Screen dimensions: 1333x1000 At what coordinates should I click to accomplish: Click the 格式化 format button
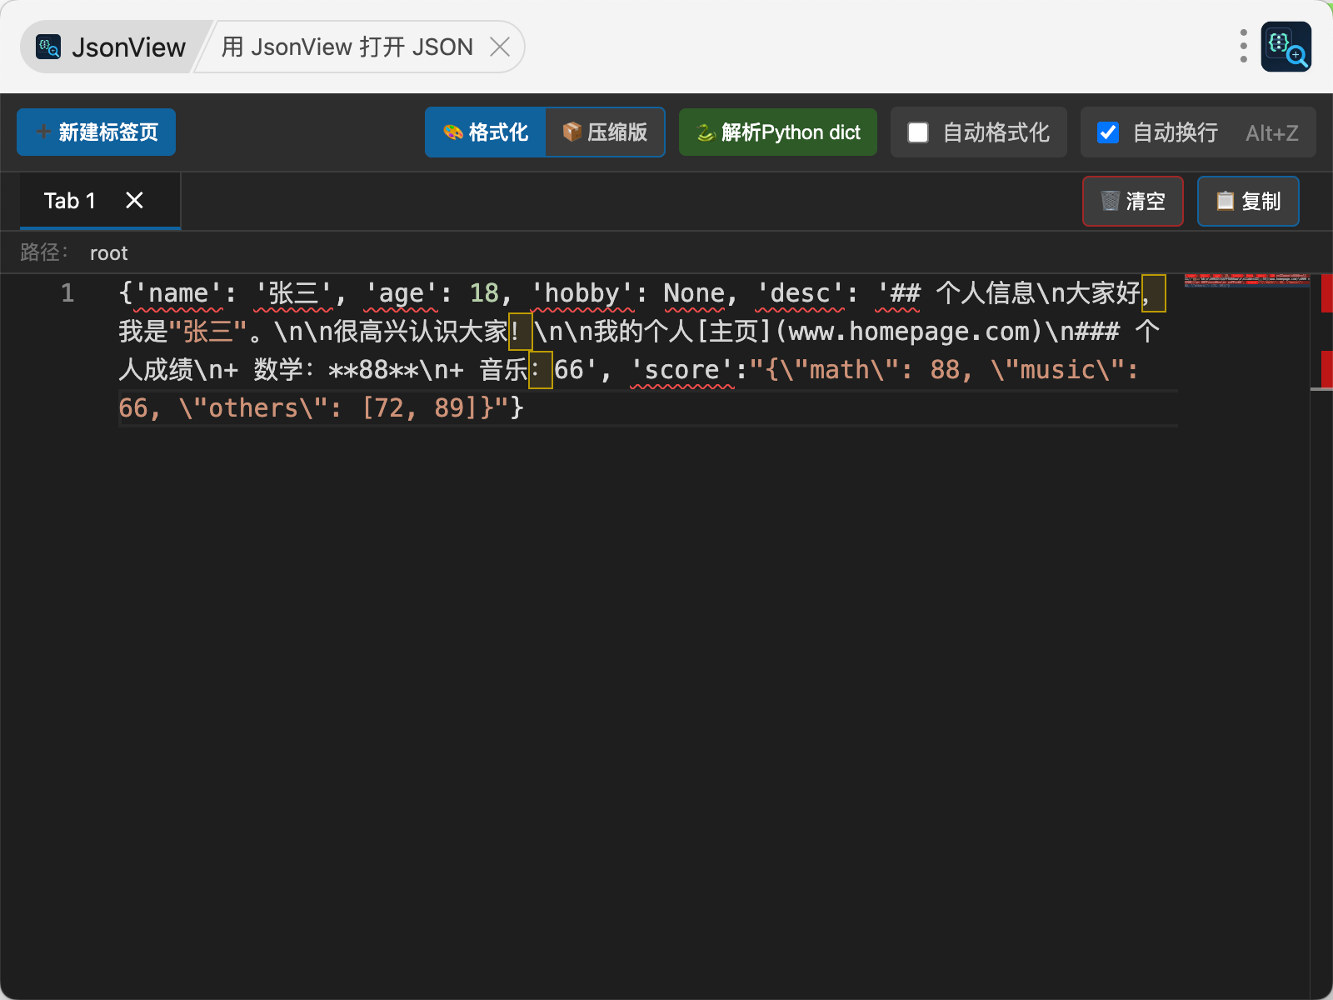(486, 132)
